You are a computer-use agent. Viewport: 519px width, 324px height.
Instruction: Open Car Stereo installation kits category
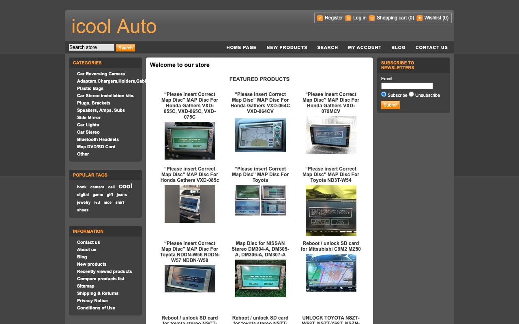click(x=105, y=99)
